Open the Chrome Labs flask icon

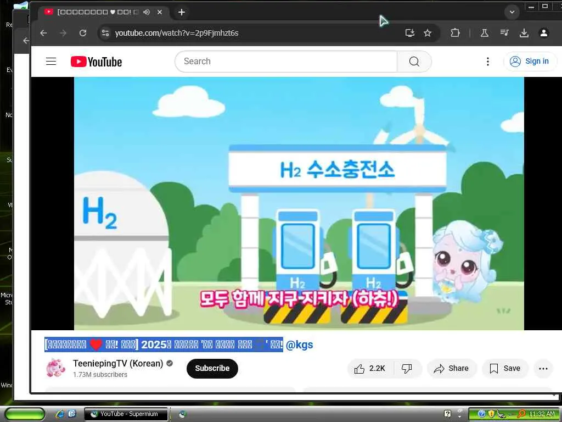point(484,33)
